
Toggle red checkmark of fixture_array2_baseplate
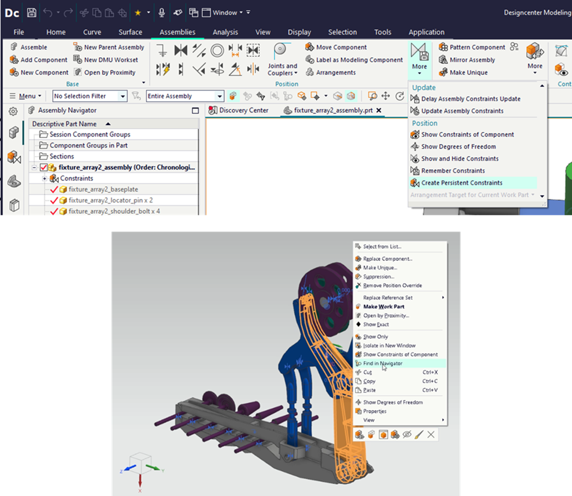click(55, 189)
